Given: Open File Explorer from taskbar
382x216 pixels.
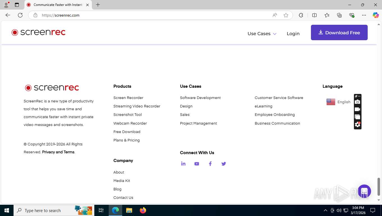Looking at the screenshot, I should pos(129,210).
